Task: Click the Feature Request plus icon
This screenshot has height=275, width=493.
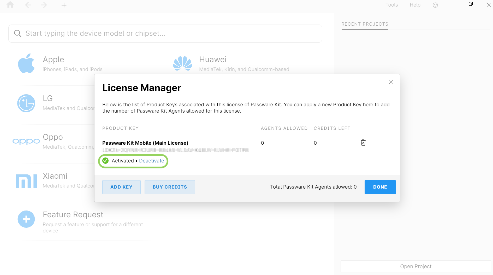Action: coord(26,219)
